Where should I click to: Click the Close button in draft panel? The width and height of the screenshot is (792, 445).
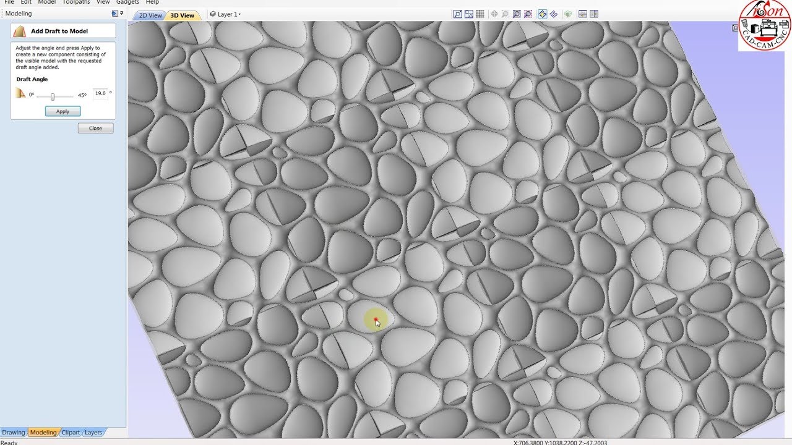[95, 128]
